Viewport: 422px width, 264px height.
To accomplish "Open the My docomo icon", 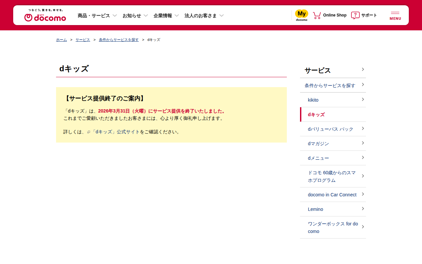I will [302, 15].
